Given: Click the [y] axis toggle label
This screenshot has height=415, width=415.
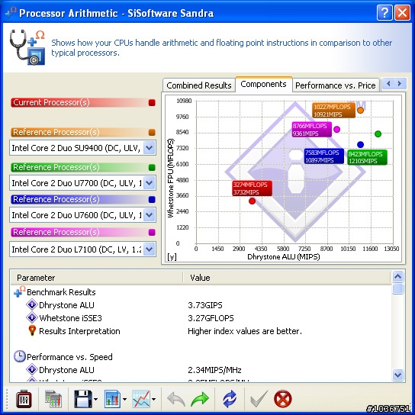Looking at the screenshot, I should (x=172, y=257).
